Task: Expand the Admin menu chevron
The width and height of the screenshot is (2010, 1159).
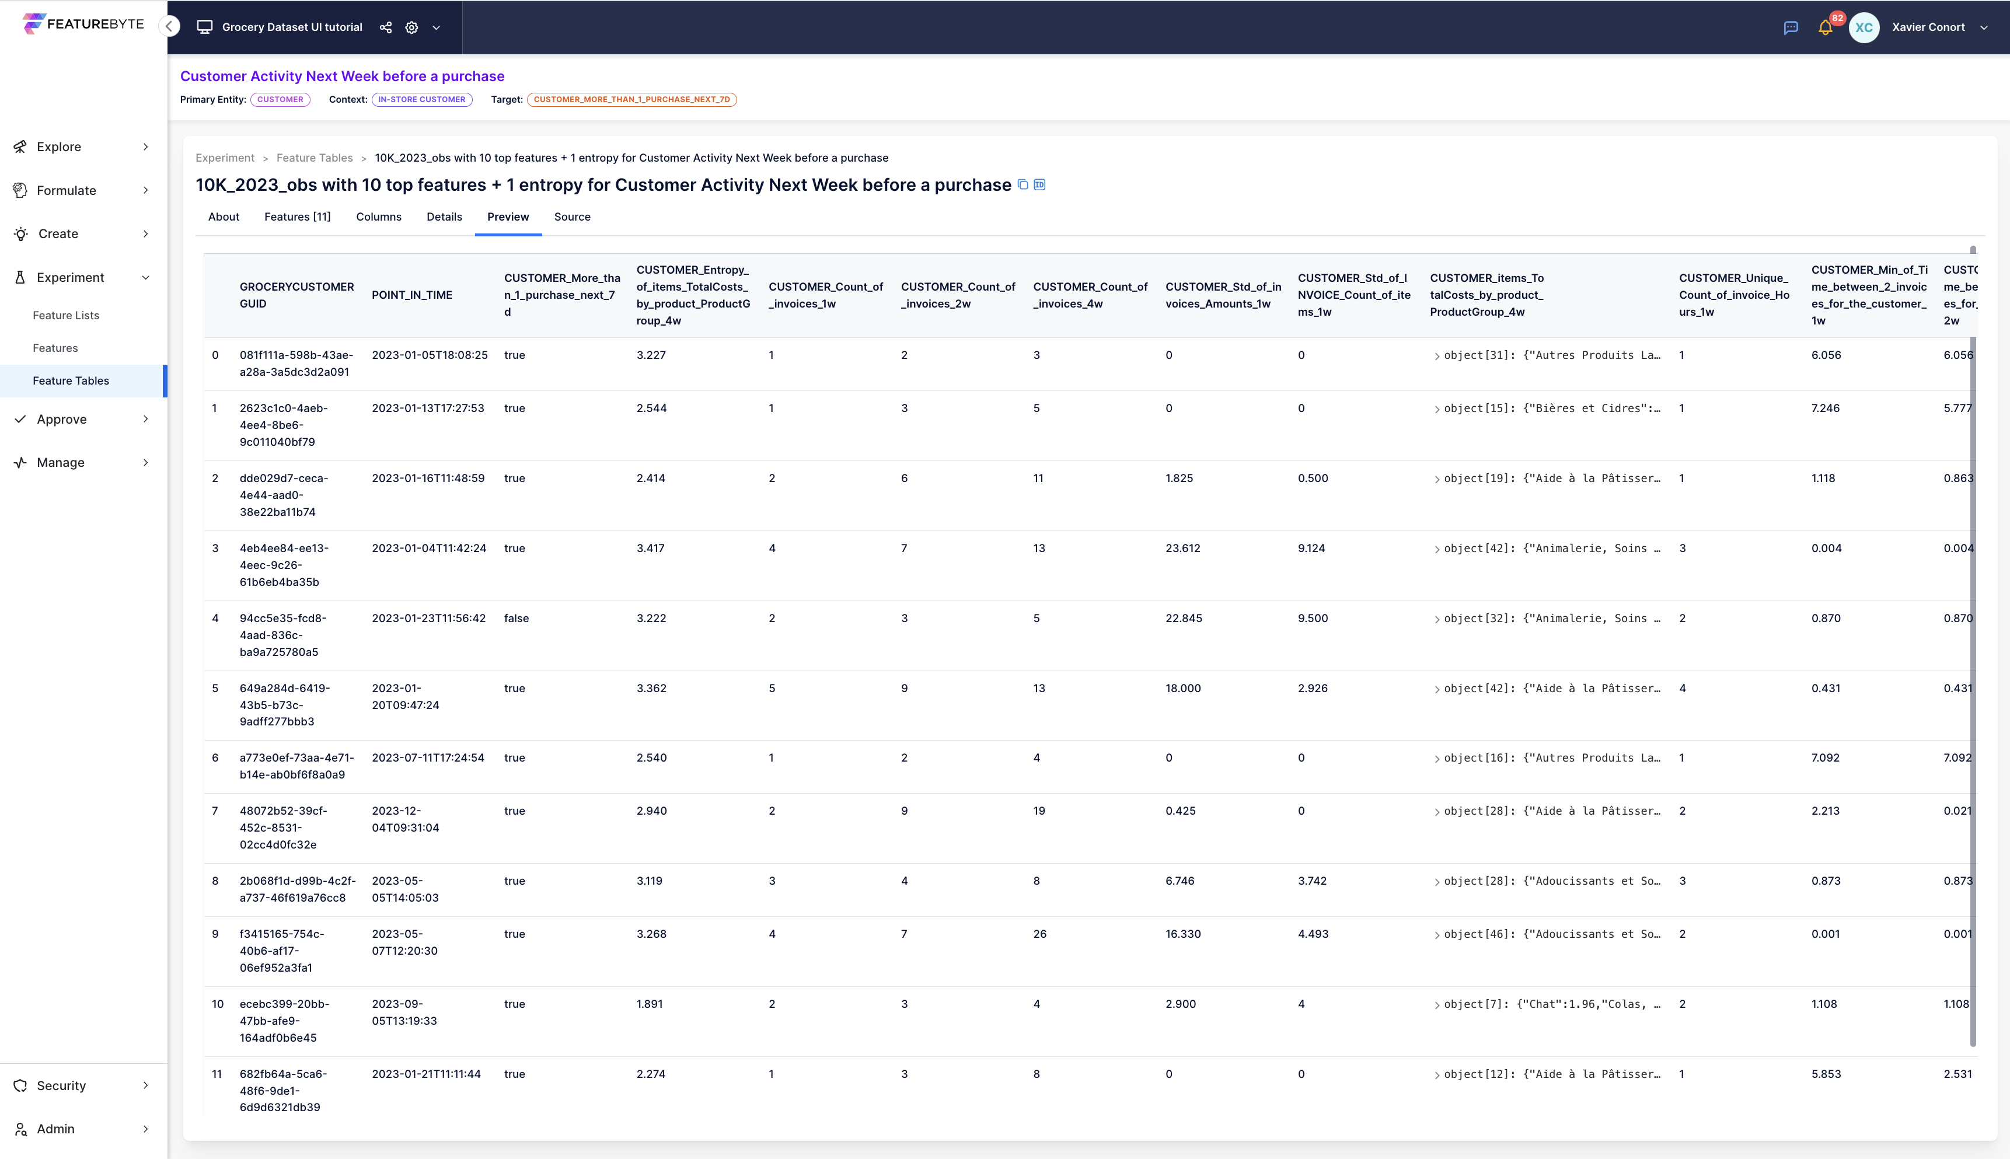Action: [x=146, y=1129]
